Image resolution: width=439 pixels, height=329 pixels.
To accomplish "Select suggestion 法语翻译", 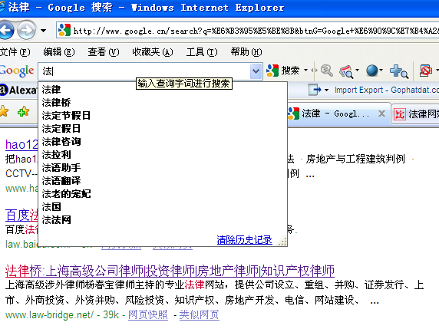I will pos(163,181).
